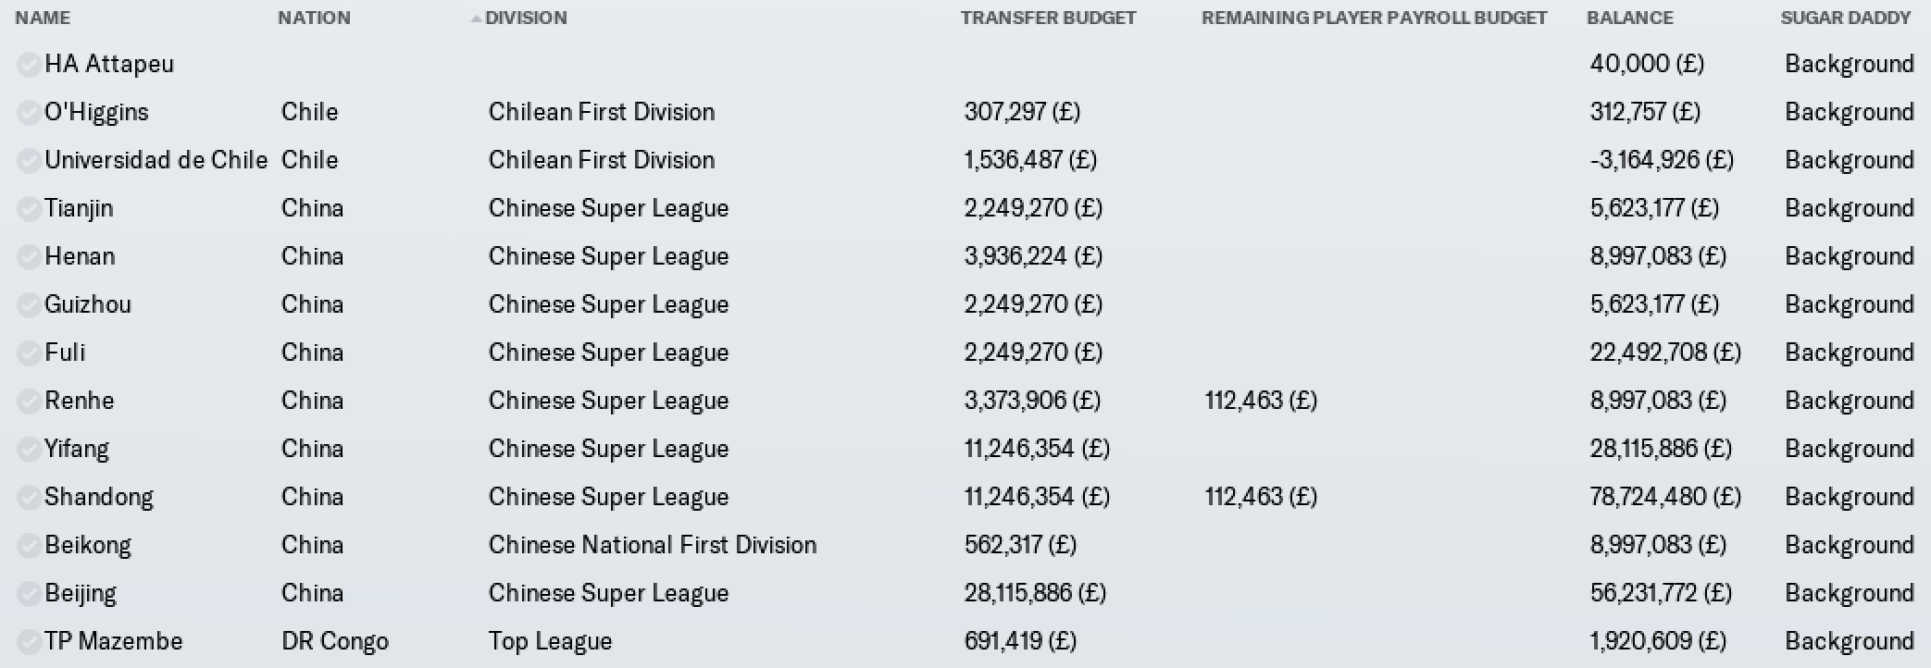
Task: Select Remaining Player Payroll Budget header
Action: coord(1374,18)
